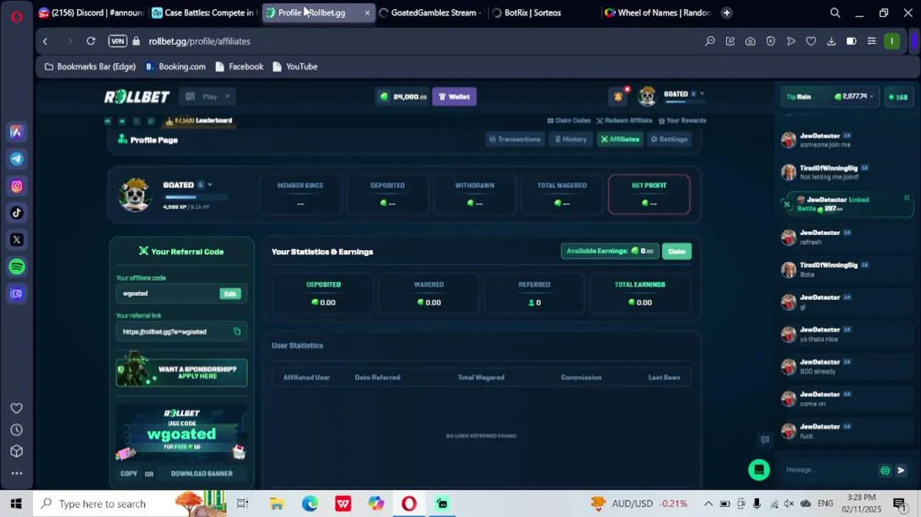Click Want a Sponsorship Apply Here banner
921x517 pixels.
(x=181, y=372)
